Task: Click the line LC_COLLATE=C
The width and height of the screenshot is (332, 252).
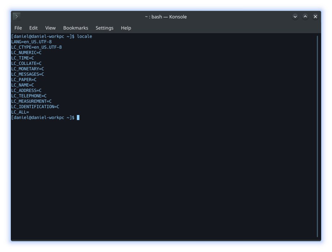Action: [x=26, y=63]
